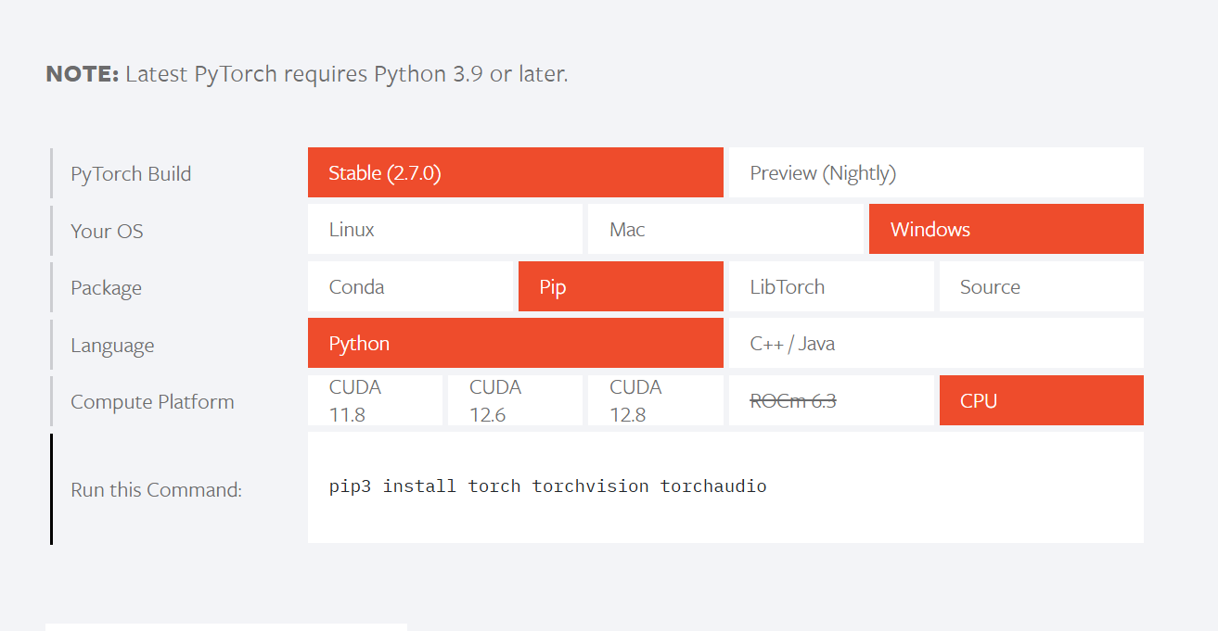Click the crossed-out ROCm 6.3 option
The width and height of the screenshot is (1218, 631).
[x=831, y=400]
